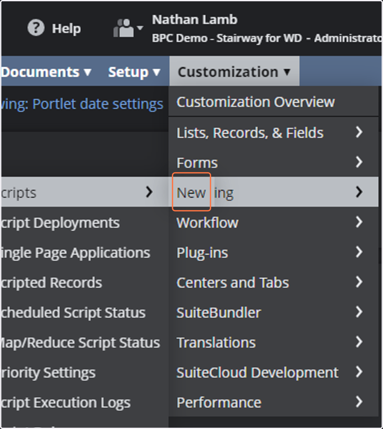Open Performance submenu entry
The height and width of the screenshot is (429, 383).
273,402
